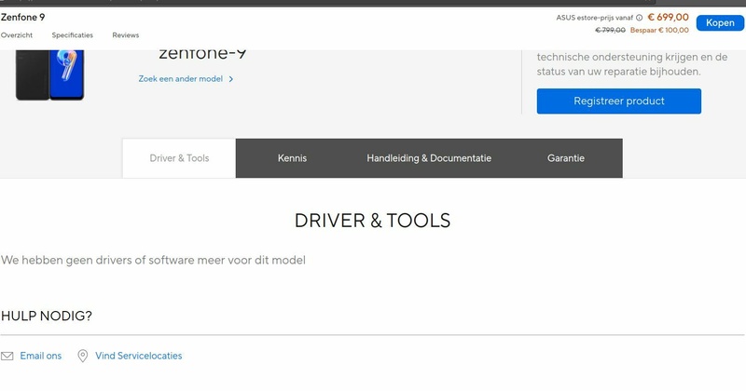
Task: Switch to the Kennis tab
Action: 292,158
